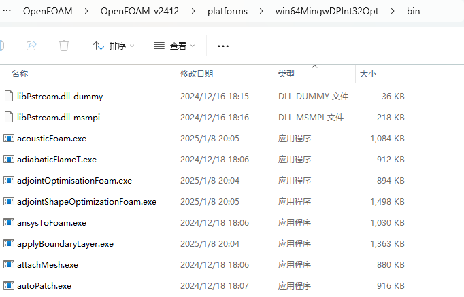The width and height of the screenshot is (464, 297).
Task: Expand chevron after platforms breadcrumb
Action: 261,12
